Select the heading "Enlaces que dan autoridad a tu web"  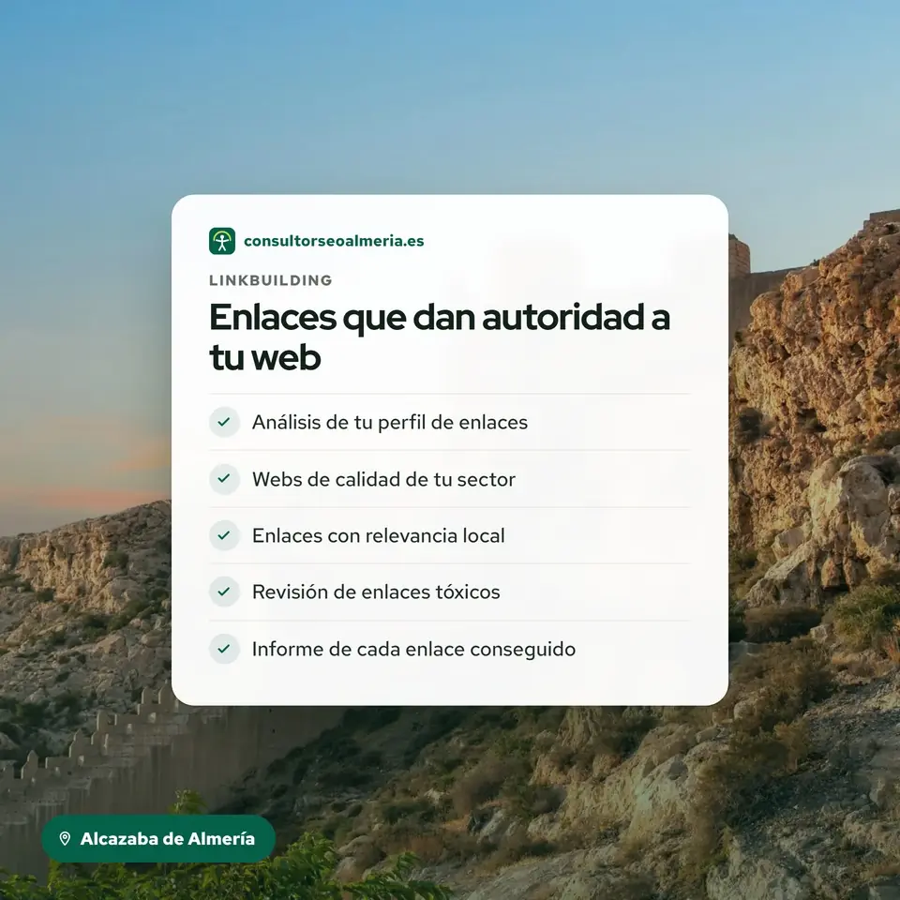pos(439,337)
